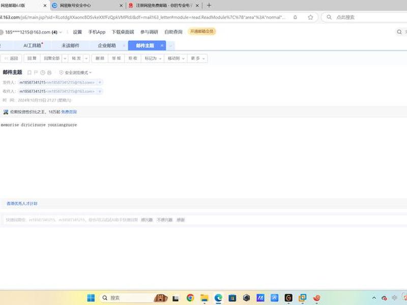
Task: Click the browser search magnifier icon
Action: point(329,17)
